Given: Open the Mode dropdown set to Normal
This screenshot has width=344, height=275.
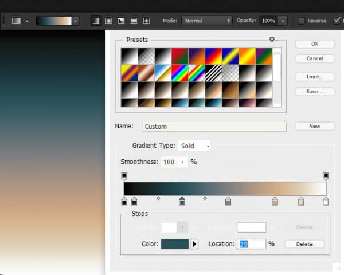Looking at the screenshot, I should [x=206, y=21].
